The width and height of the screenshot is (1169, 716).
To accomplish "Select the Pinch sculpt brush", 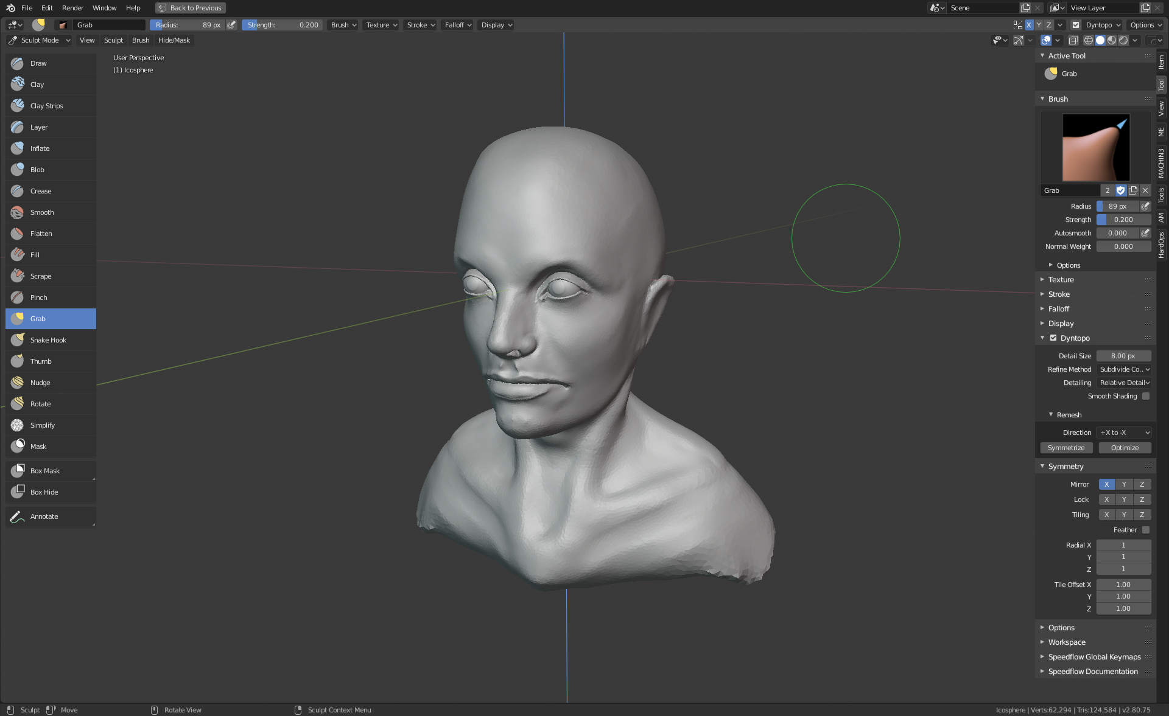I will [38, 297].
